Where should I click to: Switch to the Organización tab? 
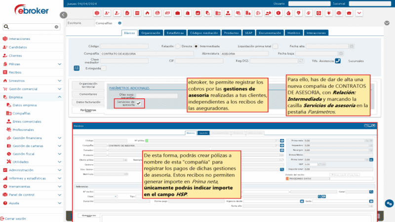pyautogui.click(x=150, y=33)
